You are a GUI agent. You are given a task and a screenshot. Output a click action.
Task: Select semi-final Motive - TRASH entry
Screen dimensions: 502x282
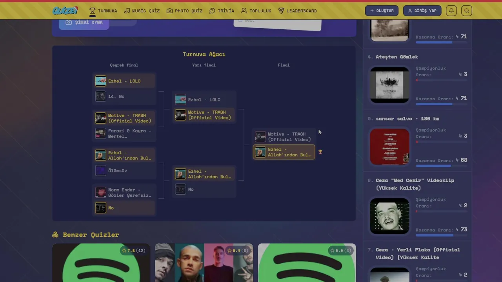pyautogui.click(x=204, y=115)
